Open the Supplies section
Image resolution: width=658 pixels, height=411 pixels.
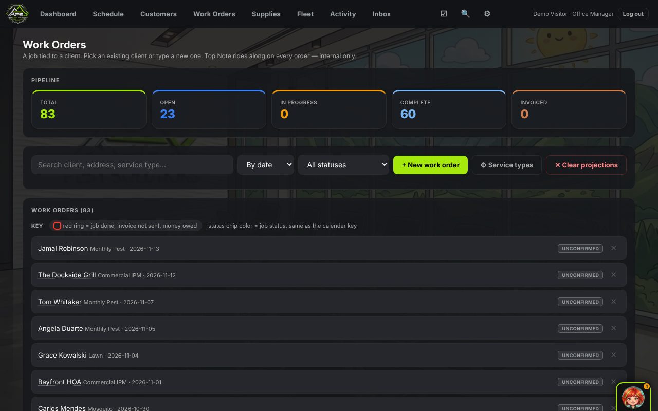266,14
